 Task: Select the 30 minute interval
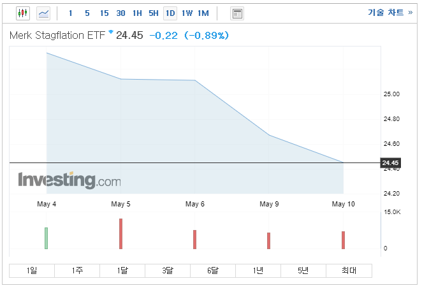click(120, 13)
